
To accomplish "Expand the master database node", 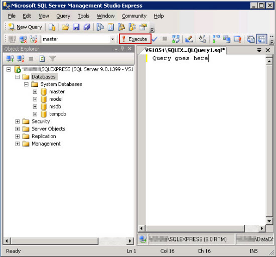I will (x=35, y=92).
